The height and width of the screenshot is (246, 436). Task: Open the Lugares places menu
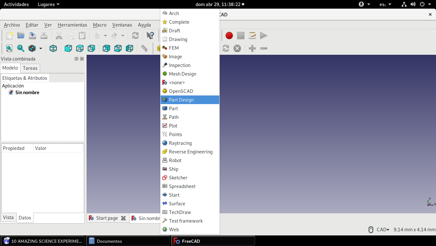pos(48,4)
